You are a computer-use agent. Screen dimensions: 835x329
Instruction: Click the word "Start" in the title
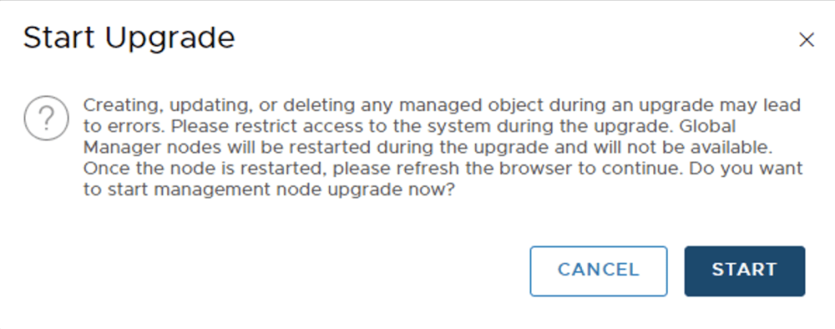point(55,38)
